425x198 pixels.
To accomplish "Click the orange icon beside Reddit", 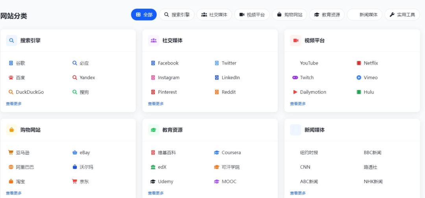I will point(216,92).
